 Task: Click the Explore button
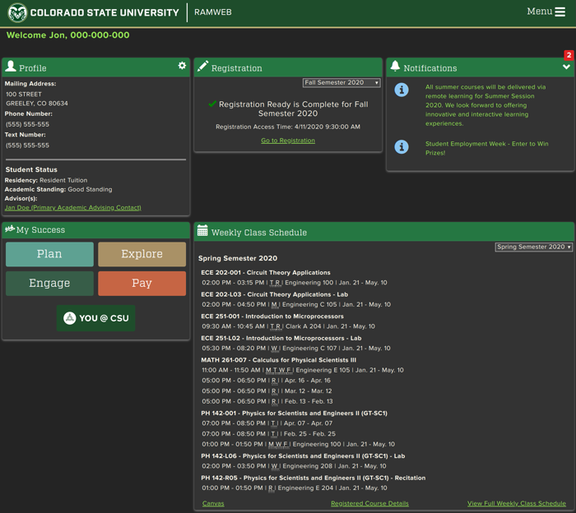point(142,254)
